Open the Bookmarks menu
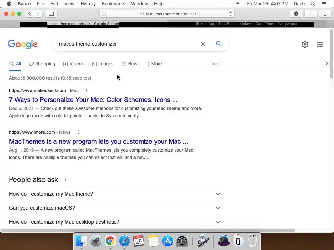This screenshot has width=334, height=250. 113,4
